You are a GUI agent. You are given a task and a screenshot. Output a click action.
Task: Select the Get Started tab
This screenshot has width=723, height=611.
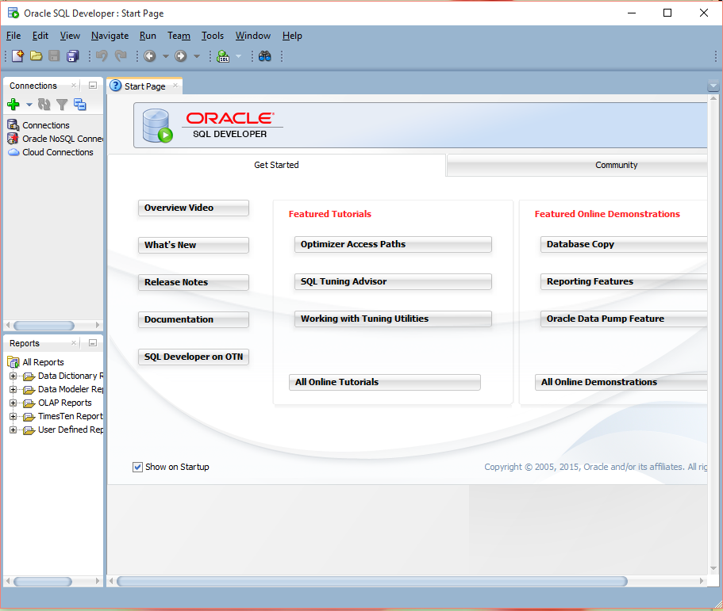(x=277, y=165)
